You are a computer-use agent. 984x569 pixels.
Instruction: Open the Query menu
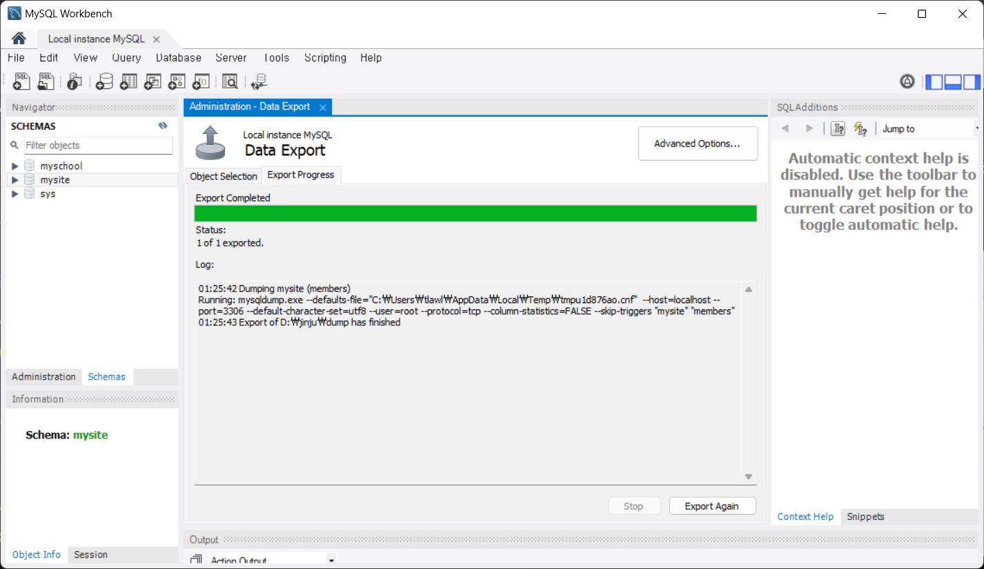point(126,58)
